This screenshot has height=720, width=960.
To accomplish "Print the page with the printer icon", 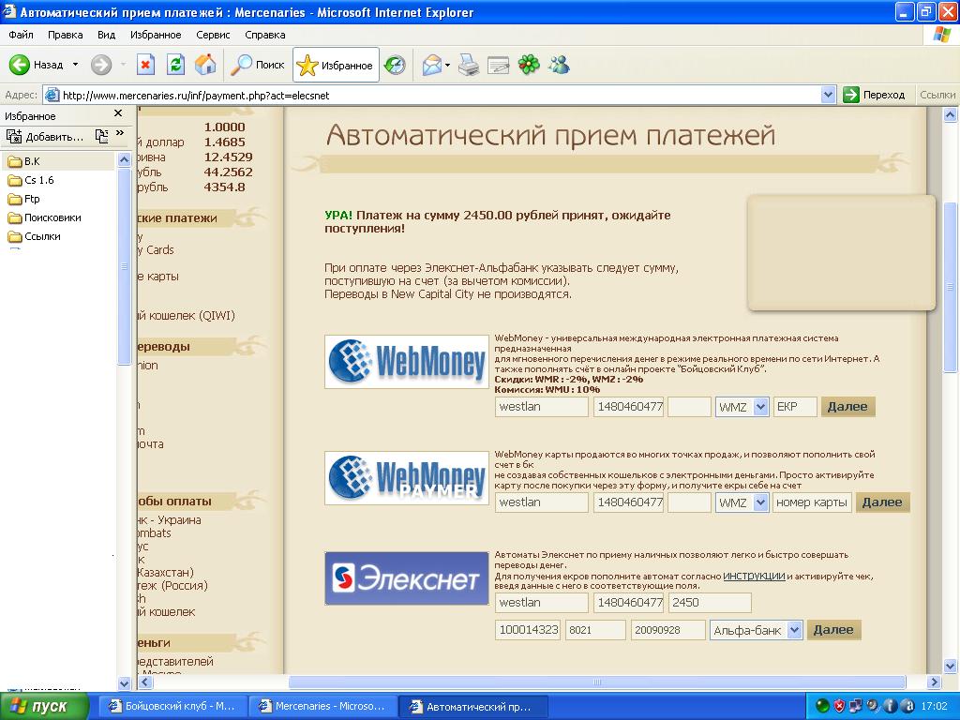I will 469,65.
